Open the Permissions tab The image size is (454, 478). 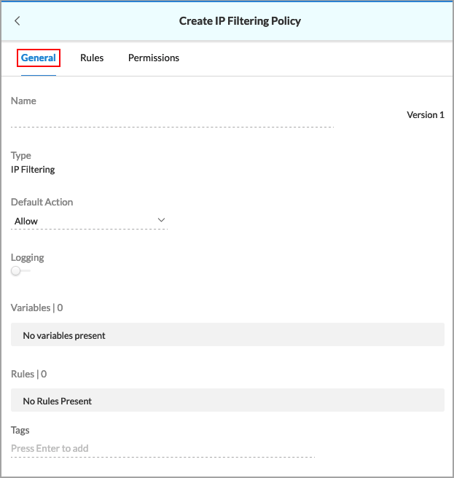click(154, 58)
